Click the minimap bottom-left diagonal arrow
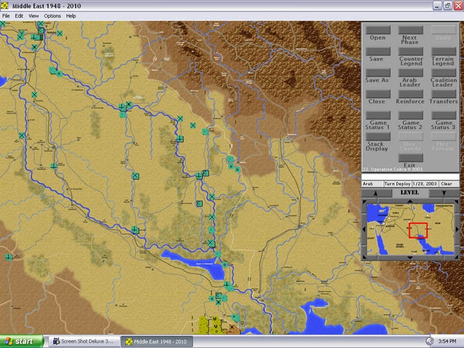 pyautogui.click(x=365, y=257)
